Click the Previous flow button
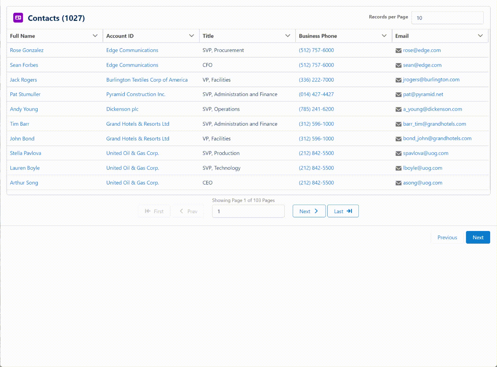 point(447,237)
